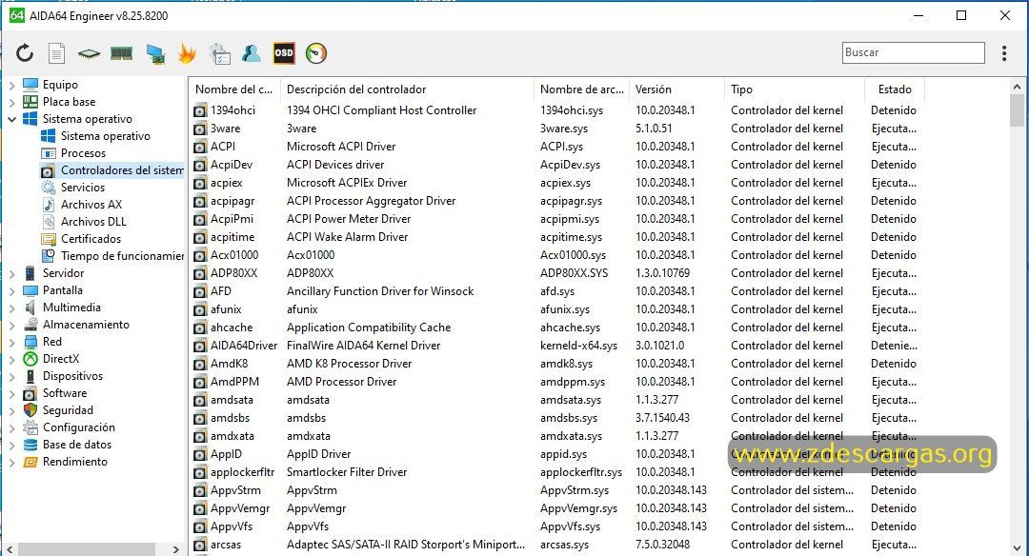Select the ADP80XX.SYS file name cell

[574, 273]
